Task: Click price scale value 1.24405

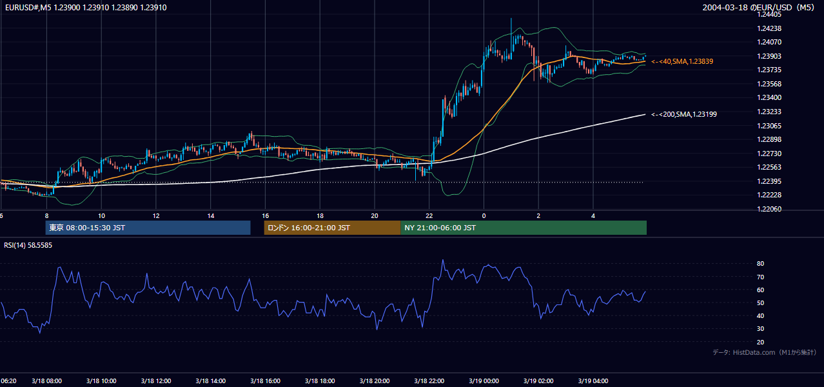Action: [769, 14]
